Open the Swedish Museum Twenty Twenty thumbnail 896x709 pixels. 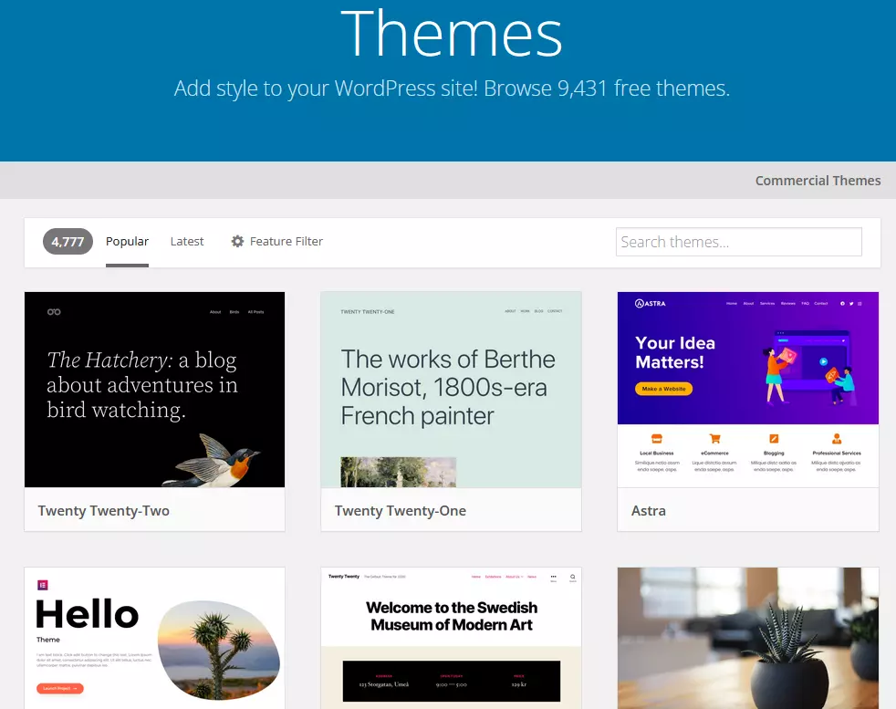(451, 638)
